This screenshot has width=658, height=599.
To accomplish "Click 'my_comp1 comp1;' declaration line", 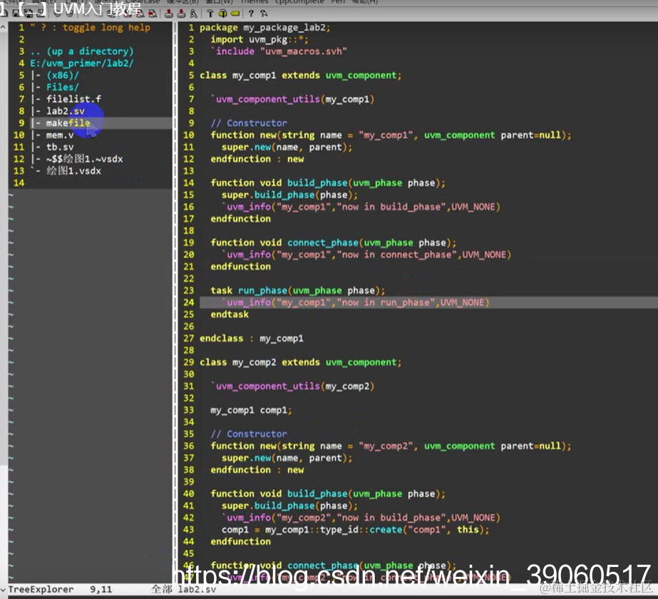I will point(251,411).
